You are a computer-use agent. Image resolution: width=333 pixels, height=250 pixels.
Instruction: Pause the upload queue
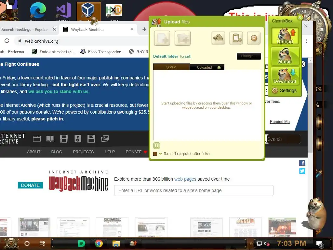pyautogui.click(x=156, y=146)
